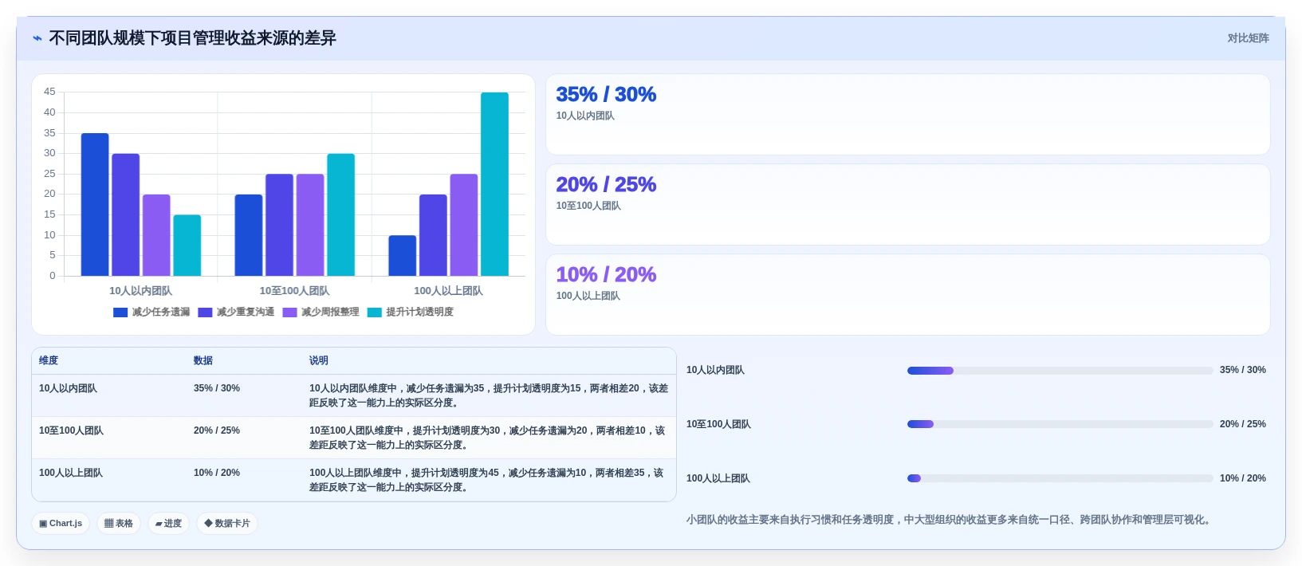This screenshot has width=1302, height=566.
Task: Click the 不同团队规模下项目管理收益来源的差异 title
Action: (x=192, y=38)
